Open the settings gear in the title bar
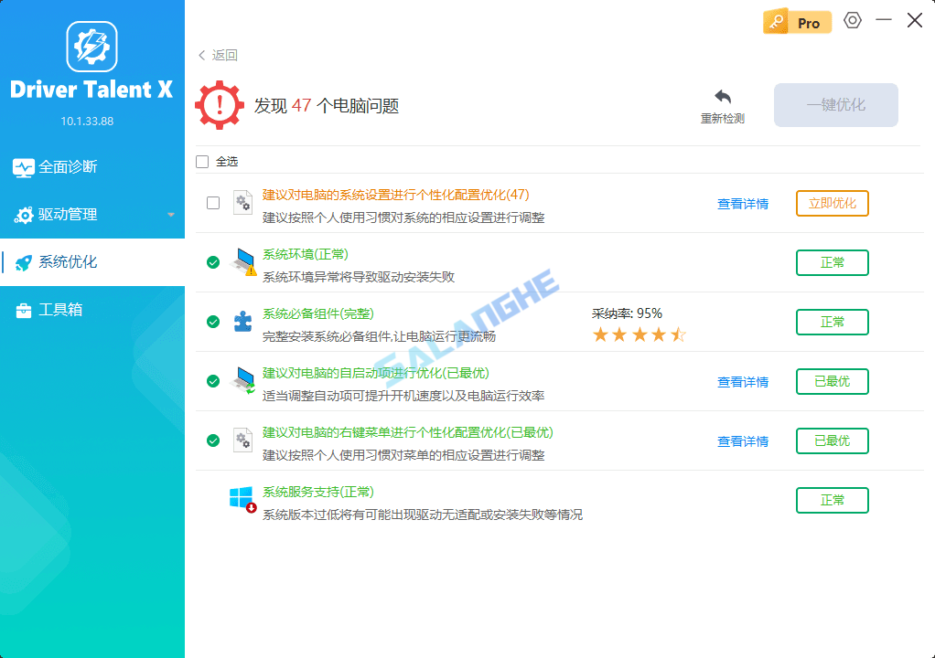This screenshot has width=935, height=658. coord(852,20)
